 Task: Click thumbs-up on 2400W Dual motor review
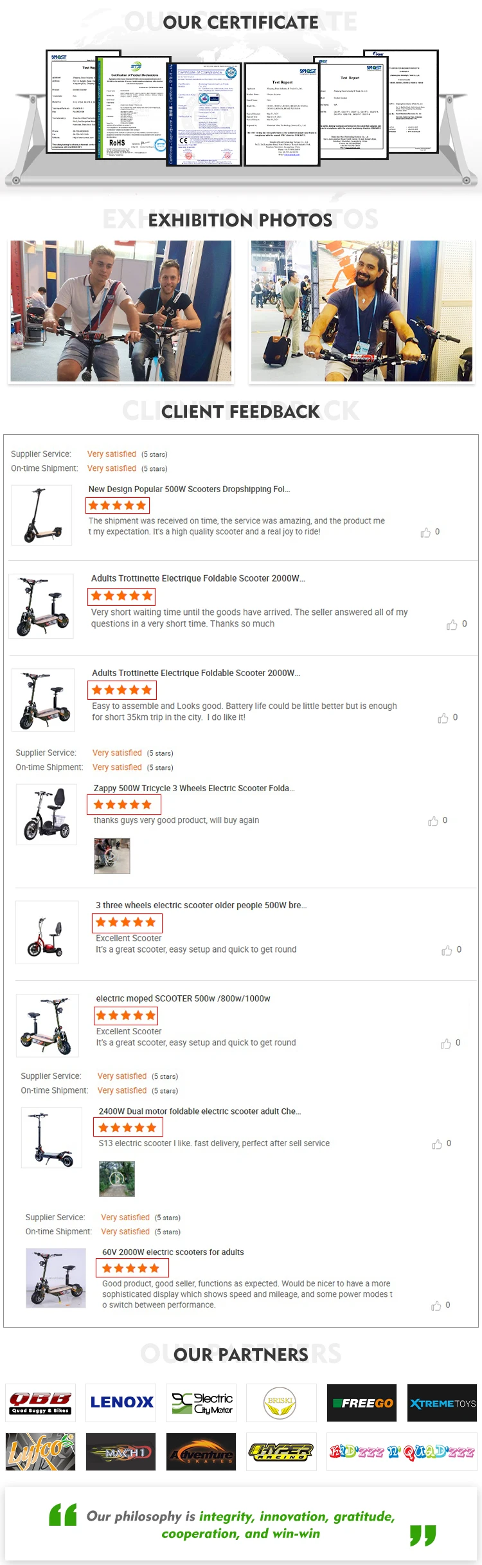click(x=437, y=1144)
